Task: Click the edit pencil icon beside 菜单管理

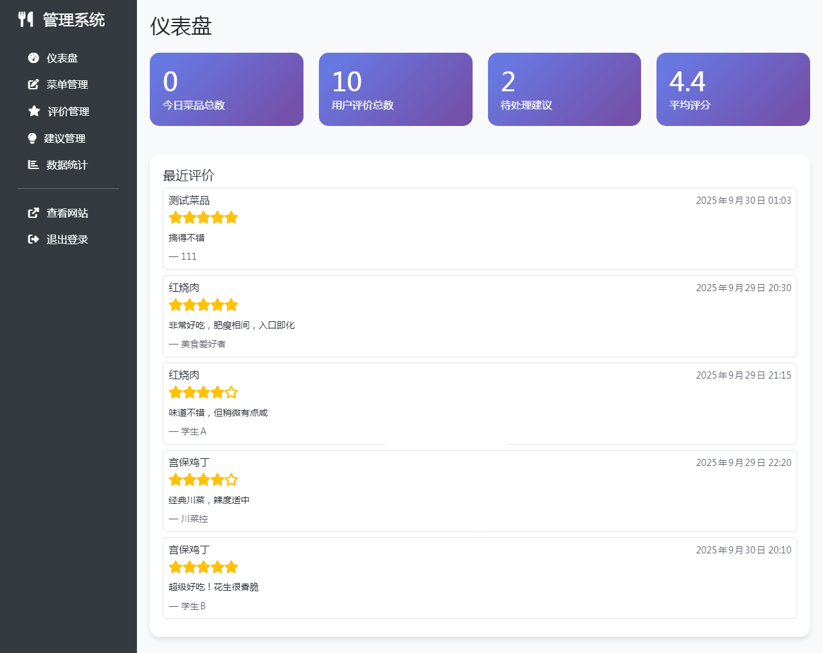Action: [33, 84]
